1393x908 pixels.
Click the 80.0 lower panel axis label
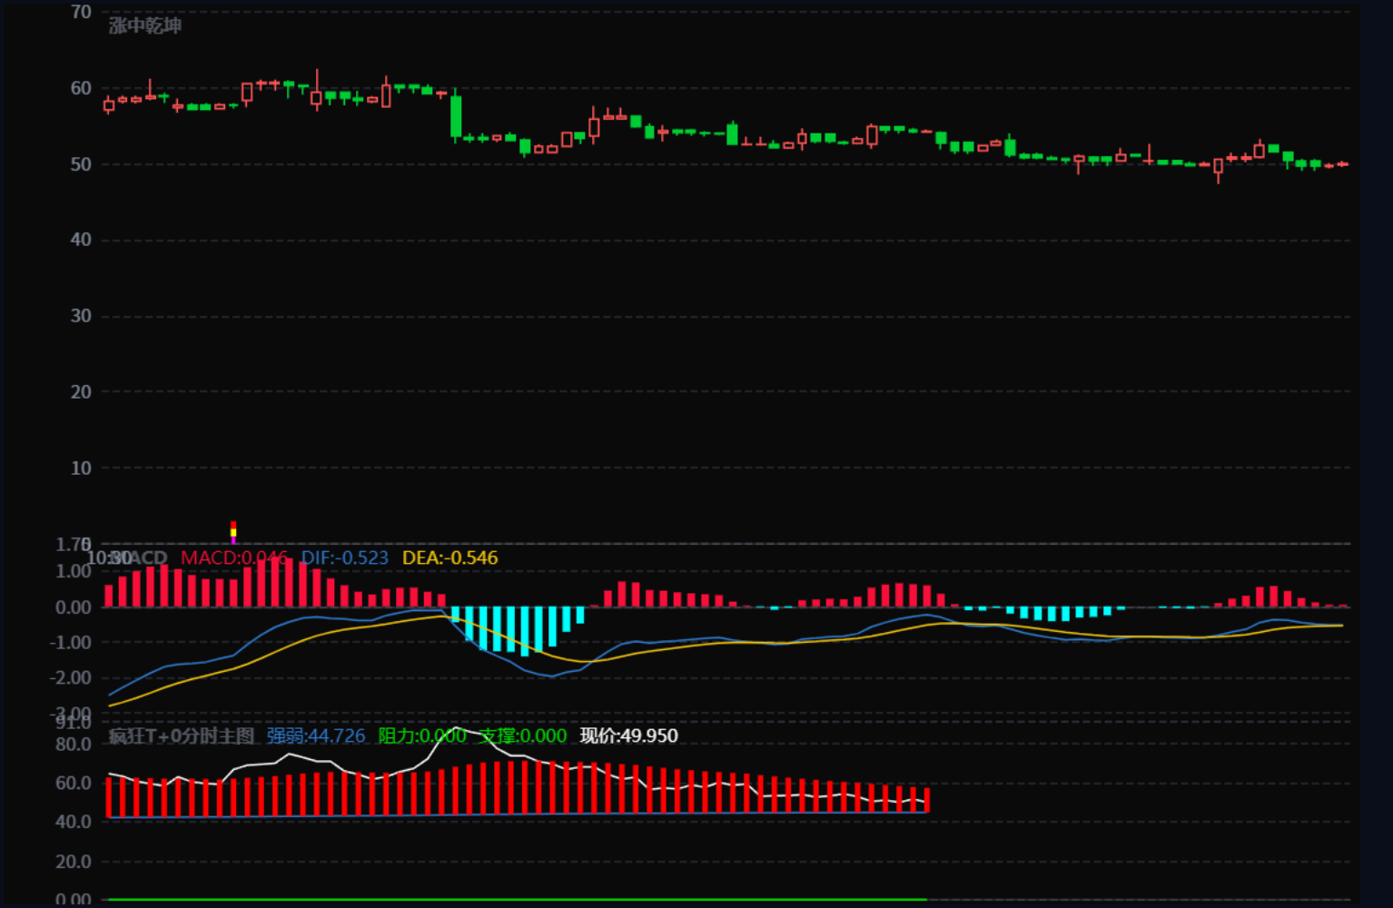coord(74,744)
